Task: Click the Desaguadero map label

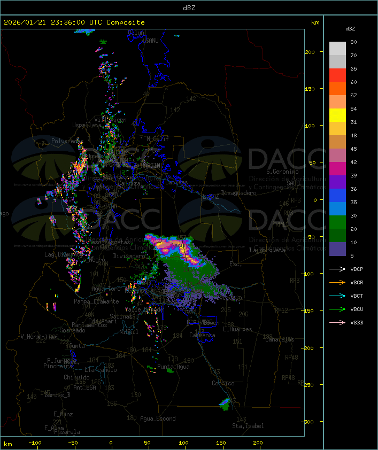Action: (238, 193)
